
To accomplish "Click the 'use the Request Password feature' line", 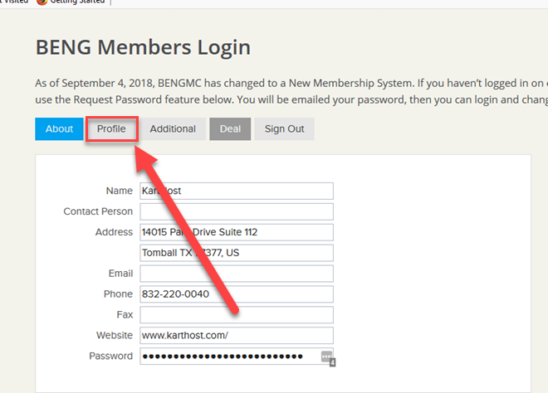I will 291,99.
